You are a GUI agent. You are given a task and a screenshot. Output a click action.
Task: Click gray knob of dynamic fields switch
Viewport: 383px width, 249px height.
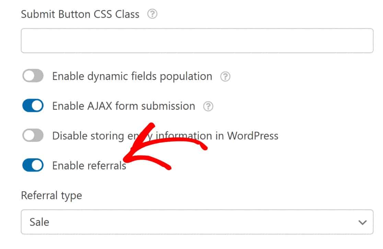29,76
